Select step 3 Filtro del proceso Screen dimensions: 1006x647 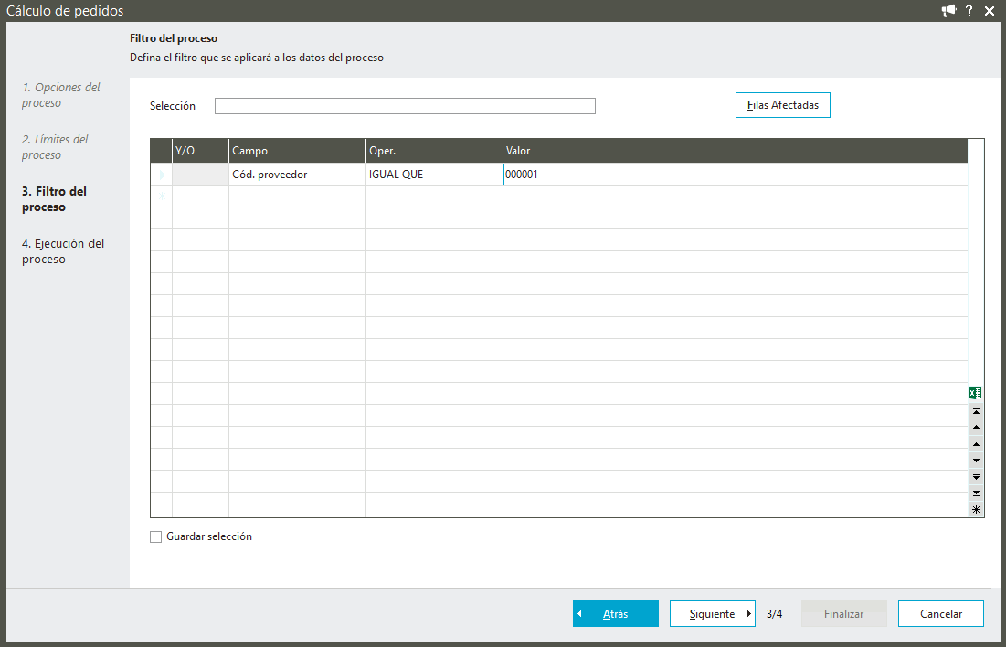[x=54, y=199]
